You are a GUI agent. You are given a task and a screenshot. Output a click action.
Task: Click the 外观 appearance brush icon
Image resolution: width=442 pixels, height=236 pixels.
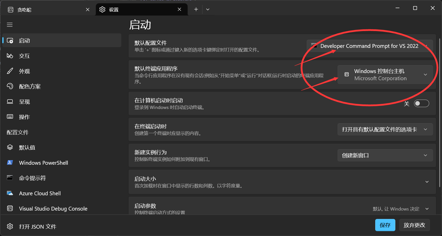tap(10, 71)
